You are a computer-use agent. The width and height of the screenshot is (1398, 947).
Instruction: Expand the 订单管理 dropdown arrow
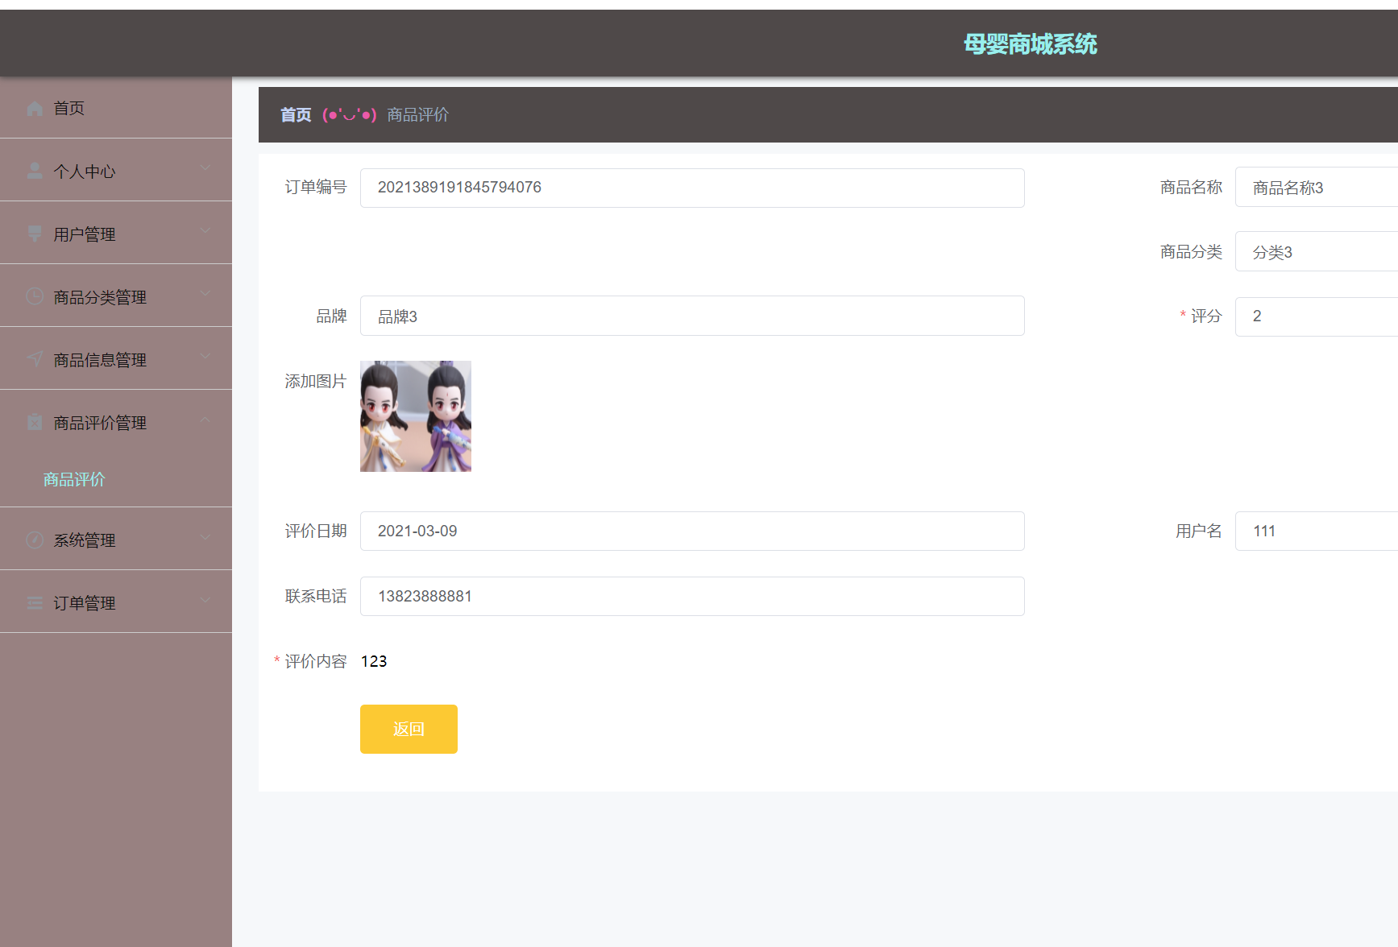coord(205,600)
